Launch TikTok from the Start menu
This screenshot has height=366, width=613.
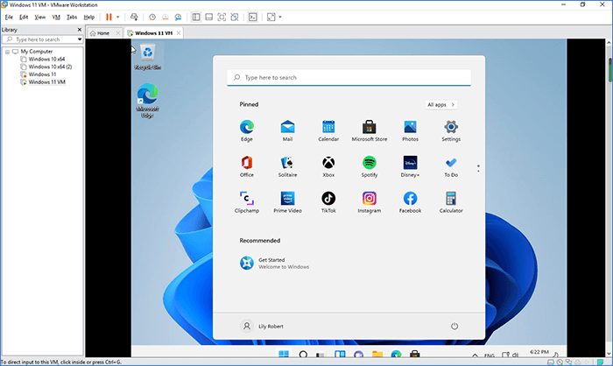(328, 199)
